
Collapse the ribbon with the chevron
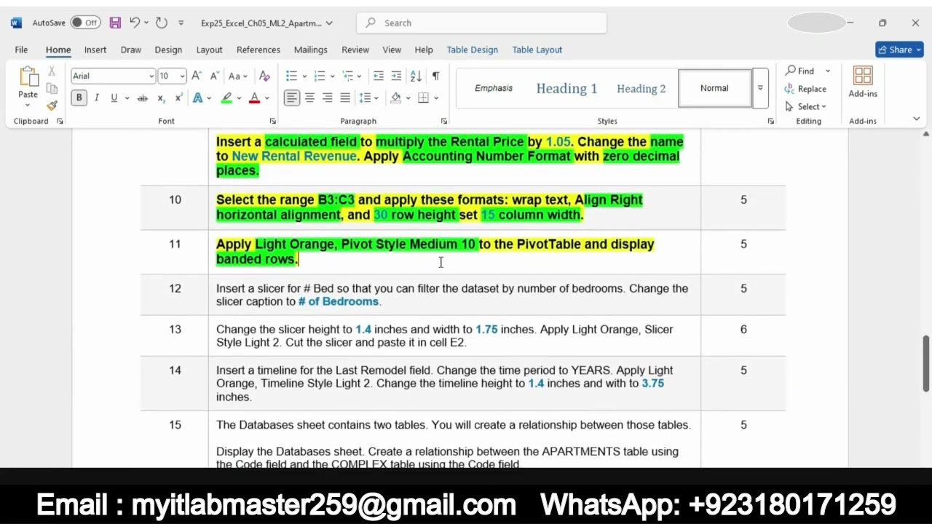click(916, 119)
